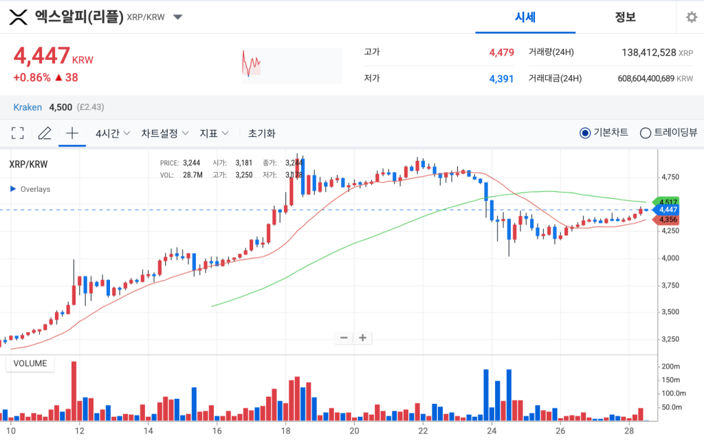The height and width of the screenshot is (441, 704).
Task: Open the 지표 indicators dropdown
Action: pyautogui.click(x=214, y=133)
